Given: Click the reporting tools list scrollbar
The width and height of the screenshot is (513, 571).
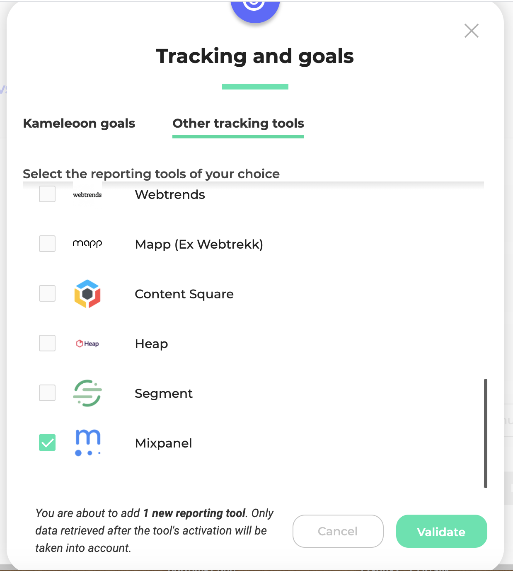Looking at the screenshot, I should tap(486, 433).
